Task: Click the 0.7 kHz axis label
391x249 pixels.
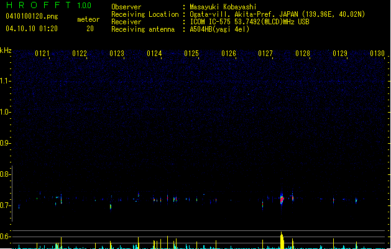Action: tap(5, 205)
